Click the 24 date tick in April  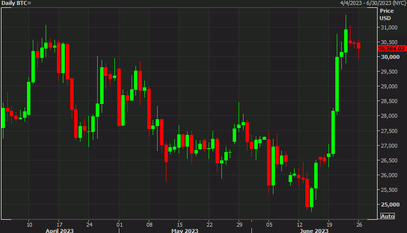(89, 225)
